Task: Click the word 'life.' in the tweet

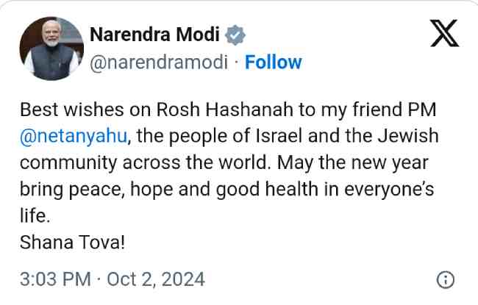Action: point(35,216)
